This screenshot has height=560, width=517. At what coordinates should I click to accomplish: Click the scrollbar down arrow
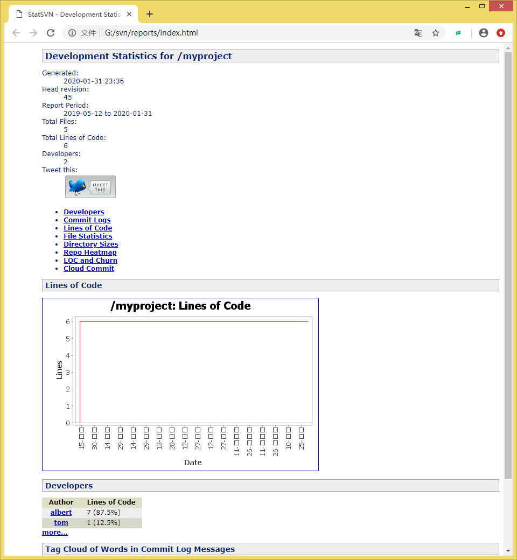coord(508,551)
